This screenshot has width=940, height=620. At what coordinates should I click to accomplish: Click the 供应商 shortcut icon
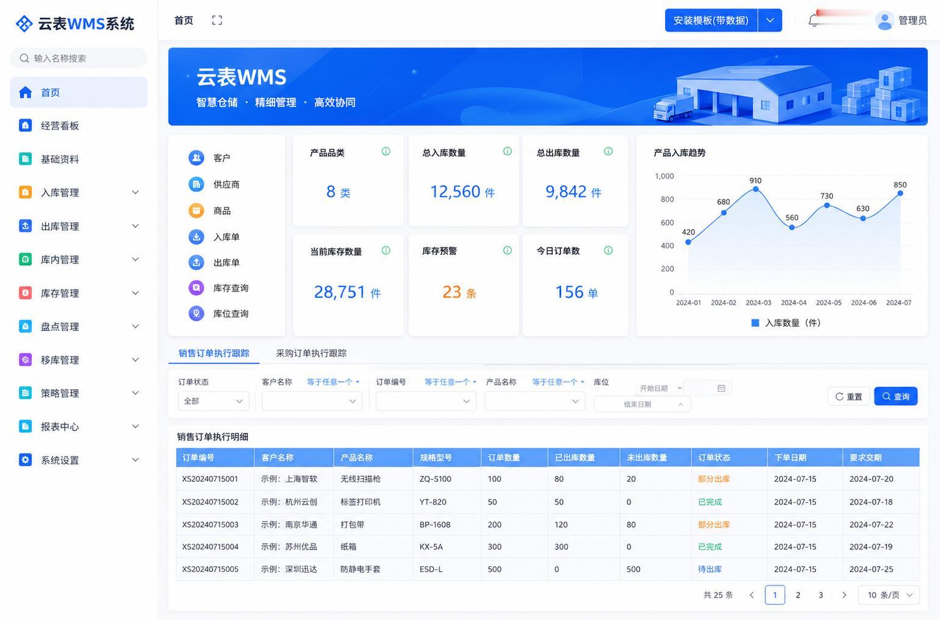[x=196, y=184]
